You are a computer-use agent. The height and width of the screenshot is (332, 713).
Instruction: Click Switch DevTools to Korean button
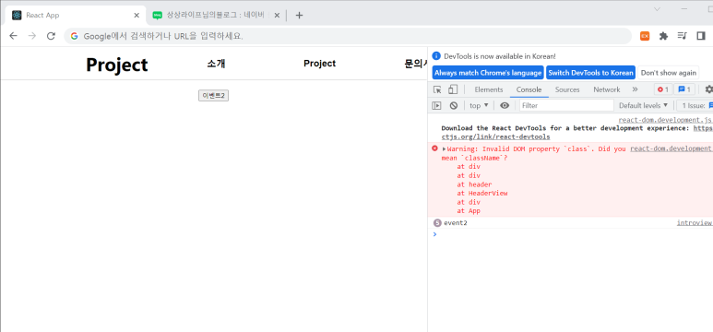590,73
